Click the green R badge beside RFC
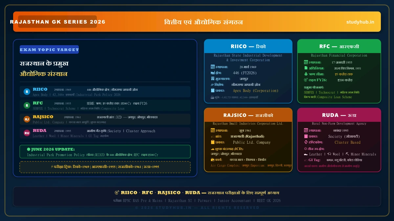 (27, 105)
